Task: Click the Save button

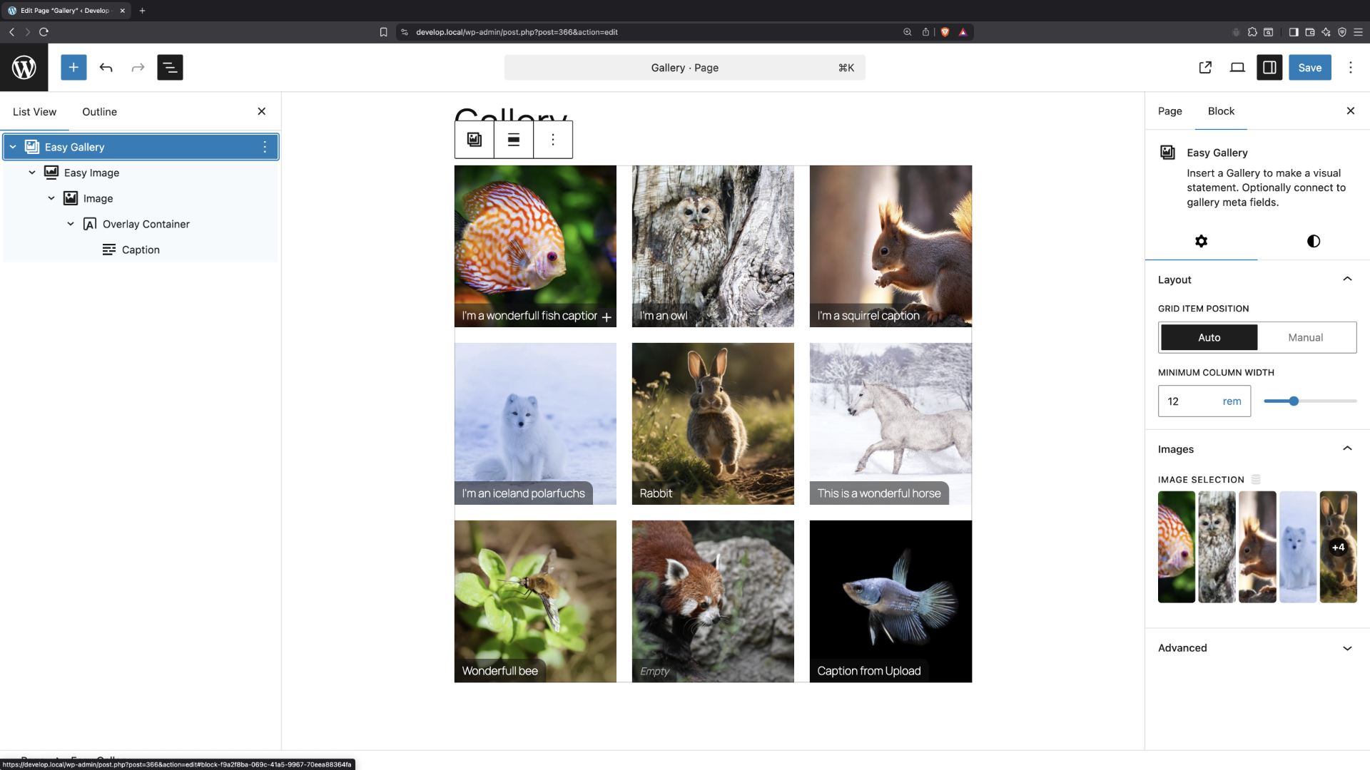Action: click(x=1309, y=68)
